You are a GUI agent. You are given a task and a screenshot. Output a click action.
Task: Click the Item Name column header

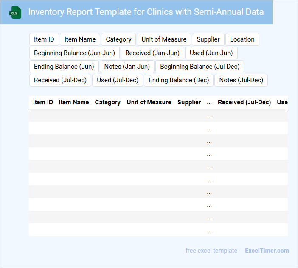[74, 102]
